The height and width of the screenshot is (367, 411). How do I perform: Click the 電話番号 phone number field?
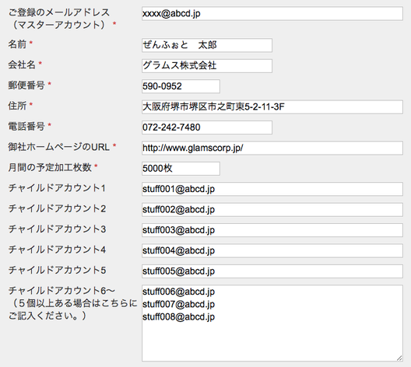pos(207,128)
